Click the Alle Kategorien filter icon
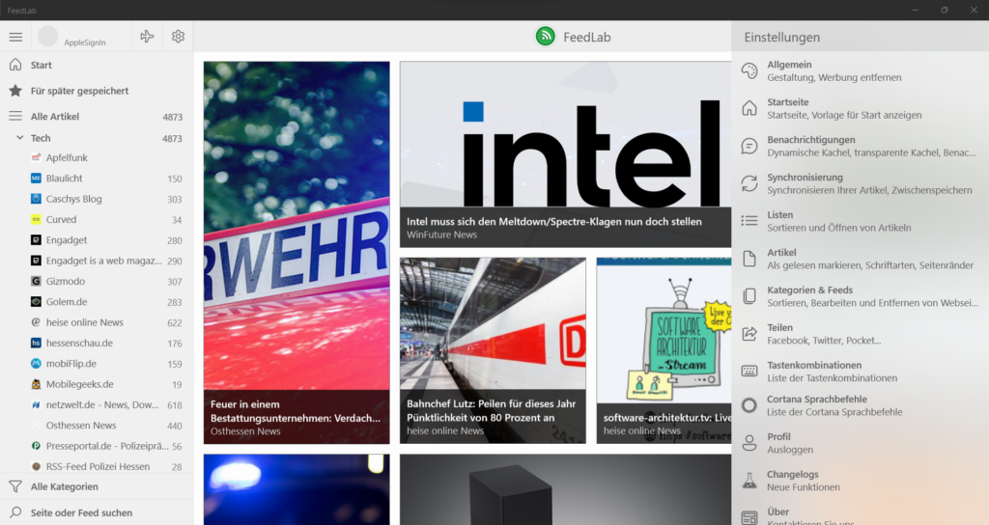The height and width of the screenshot is (525, 989). pos(15,486)
